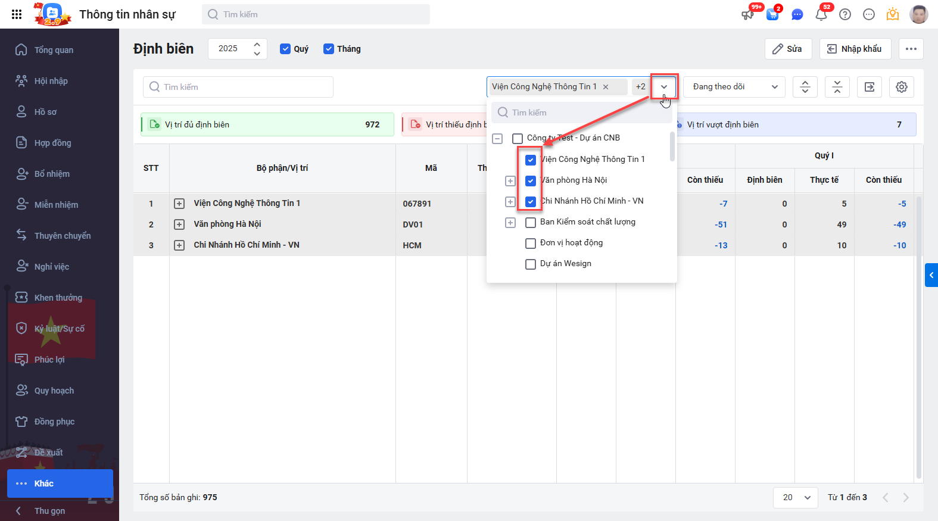Click the export icon button
The width and height of the screenshot is (938, 521).
tap(870, 87)
